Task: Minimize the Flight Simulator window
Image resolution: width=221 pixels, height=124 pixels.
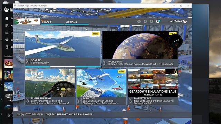Action: [174, 6]
